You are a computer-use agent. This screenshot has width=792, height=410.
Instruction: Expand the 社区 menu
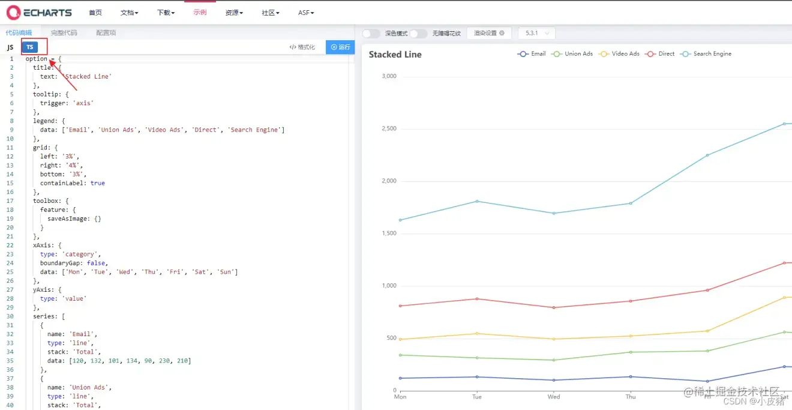click(x=271, y=13)
